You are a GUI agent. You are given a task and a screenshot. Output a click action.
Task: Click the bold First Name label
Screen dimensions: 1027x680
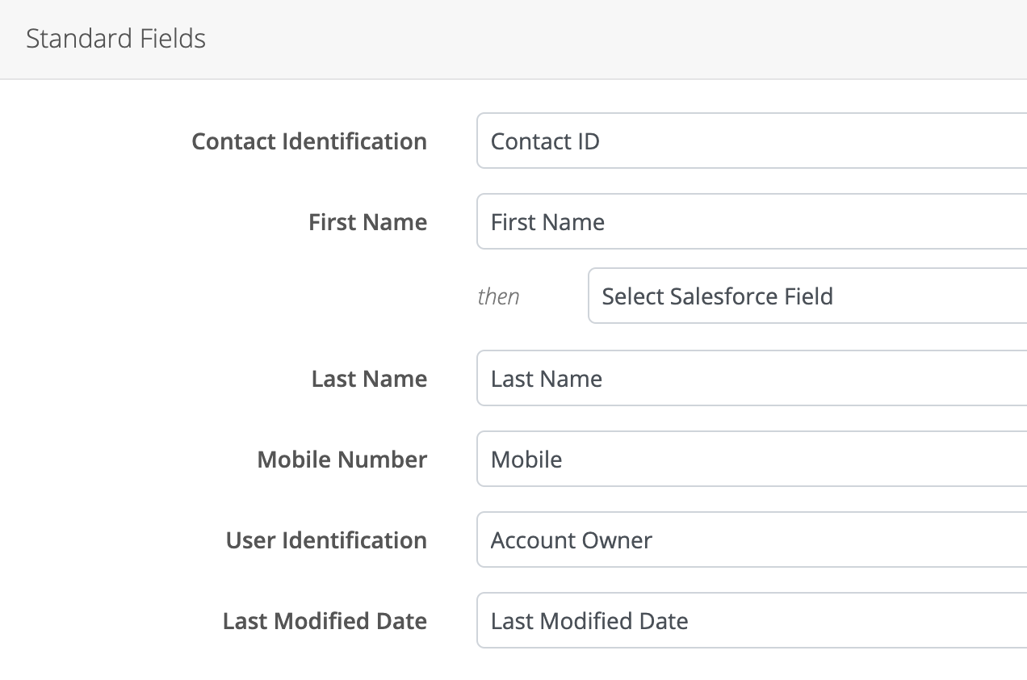click(x=367, y=222)
